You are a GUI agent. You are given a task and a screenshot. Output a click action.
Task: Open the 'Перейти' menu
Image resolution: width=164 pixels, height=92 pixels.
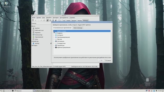coord(49,18)
